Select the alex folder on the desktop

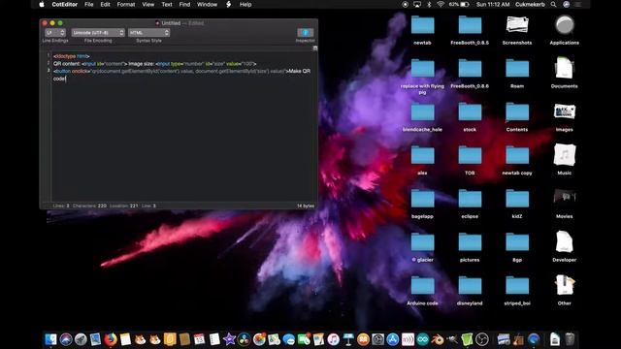tap(423, 155)
